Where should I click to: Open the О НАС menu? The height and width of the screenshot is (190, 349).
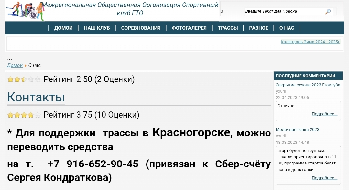pos(287,28)
